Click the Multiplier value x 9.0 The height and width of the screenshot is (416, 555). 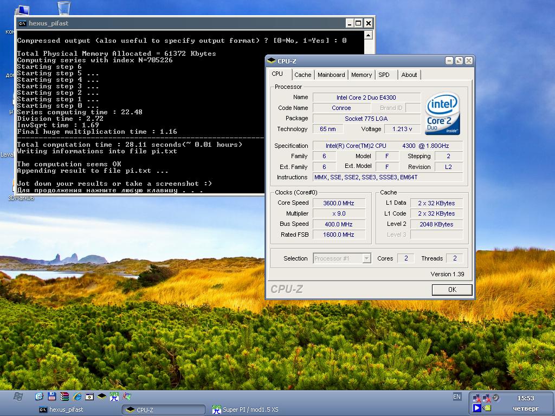pyautogui.click(x=339, y=213)
